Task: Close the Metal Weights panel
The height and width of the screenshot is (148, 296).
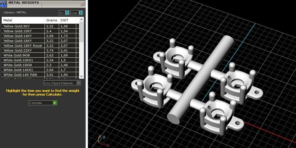Action: coord(82,4)
